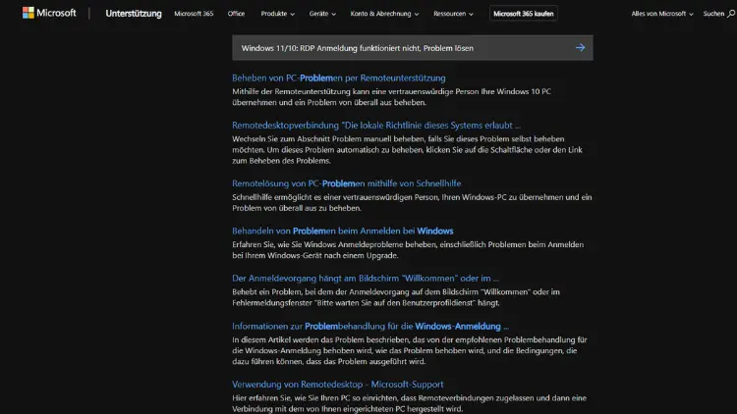Click the description starting 'In diesem Artikel werden'
737x414 pixels.
point(410,350)
